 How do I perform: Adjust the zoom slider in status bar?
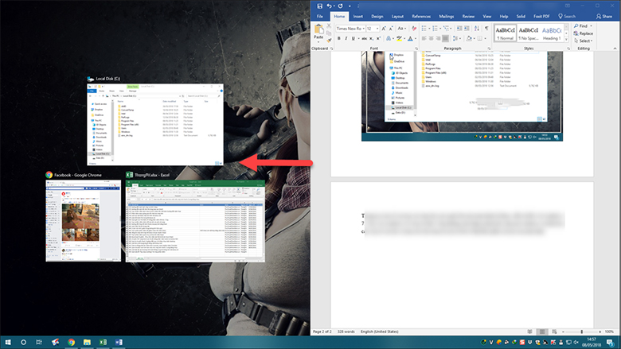pyautogui.click(x=581, y=331)
